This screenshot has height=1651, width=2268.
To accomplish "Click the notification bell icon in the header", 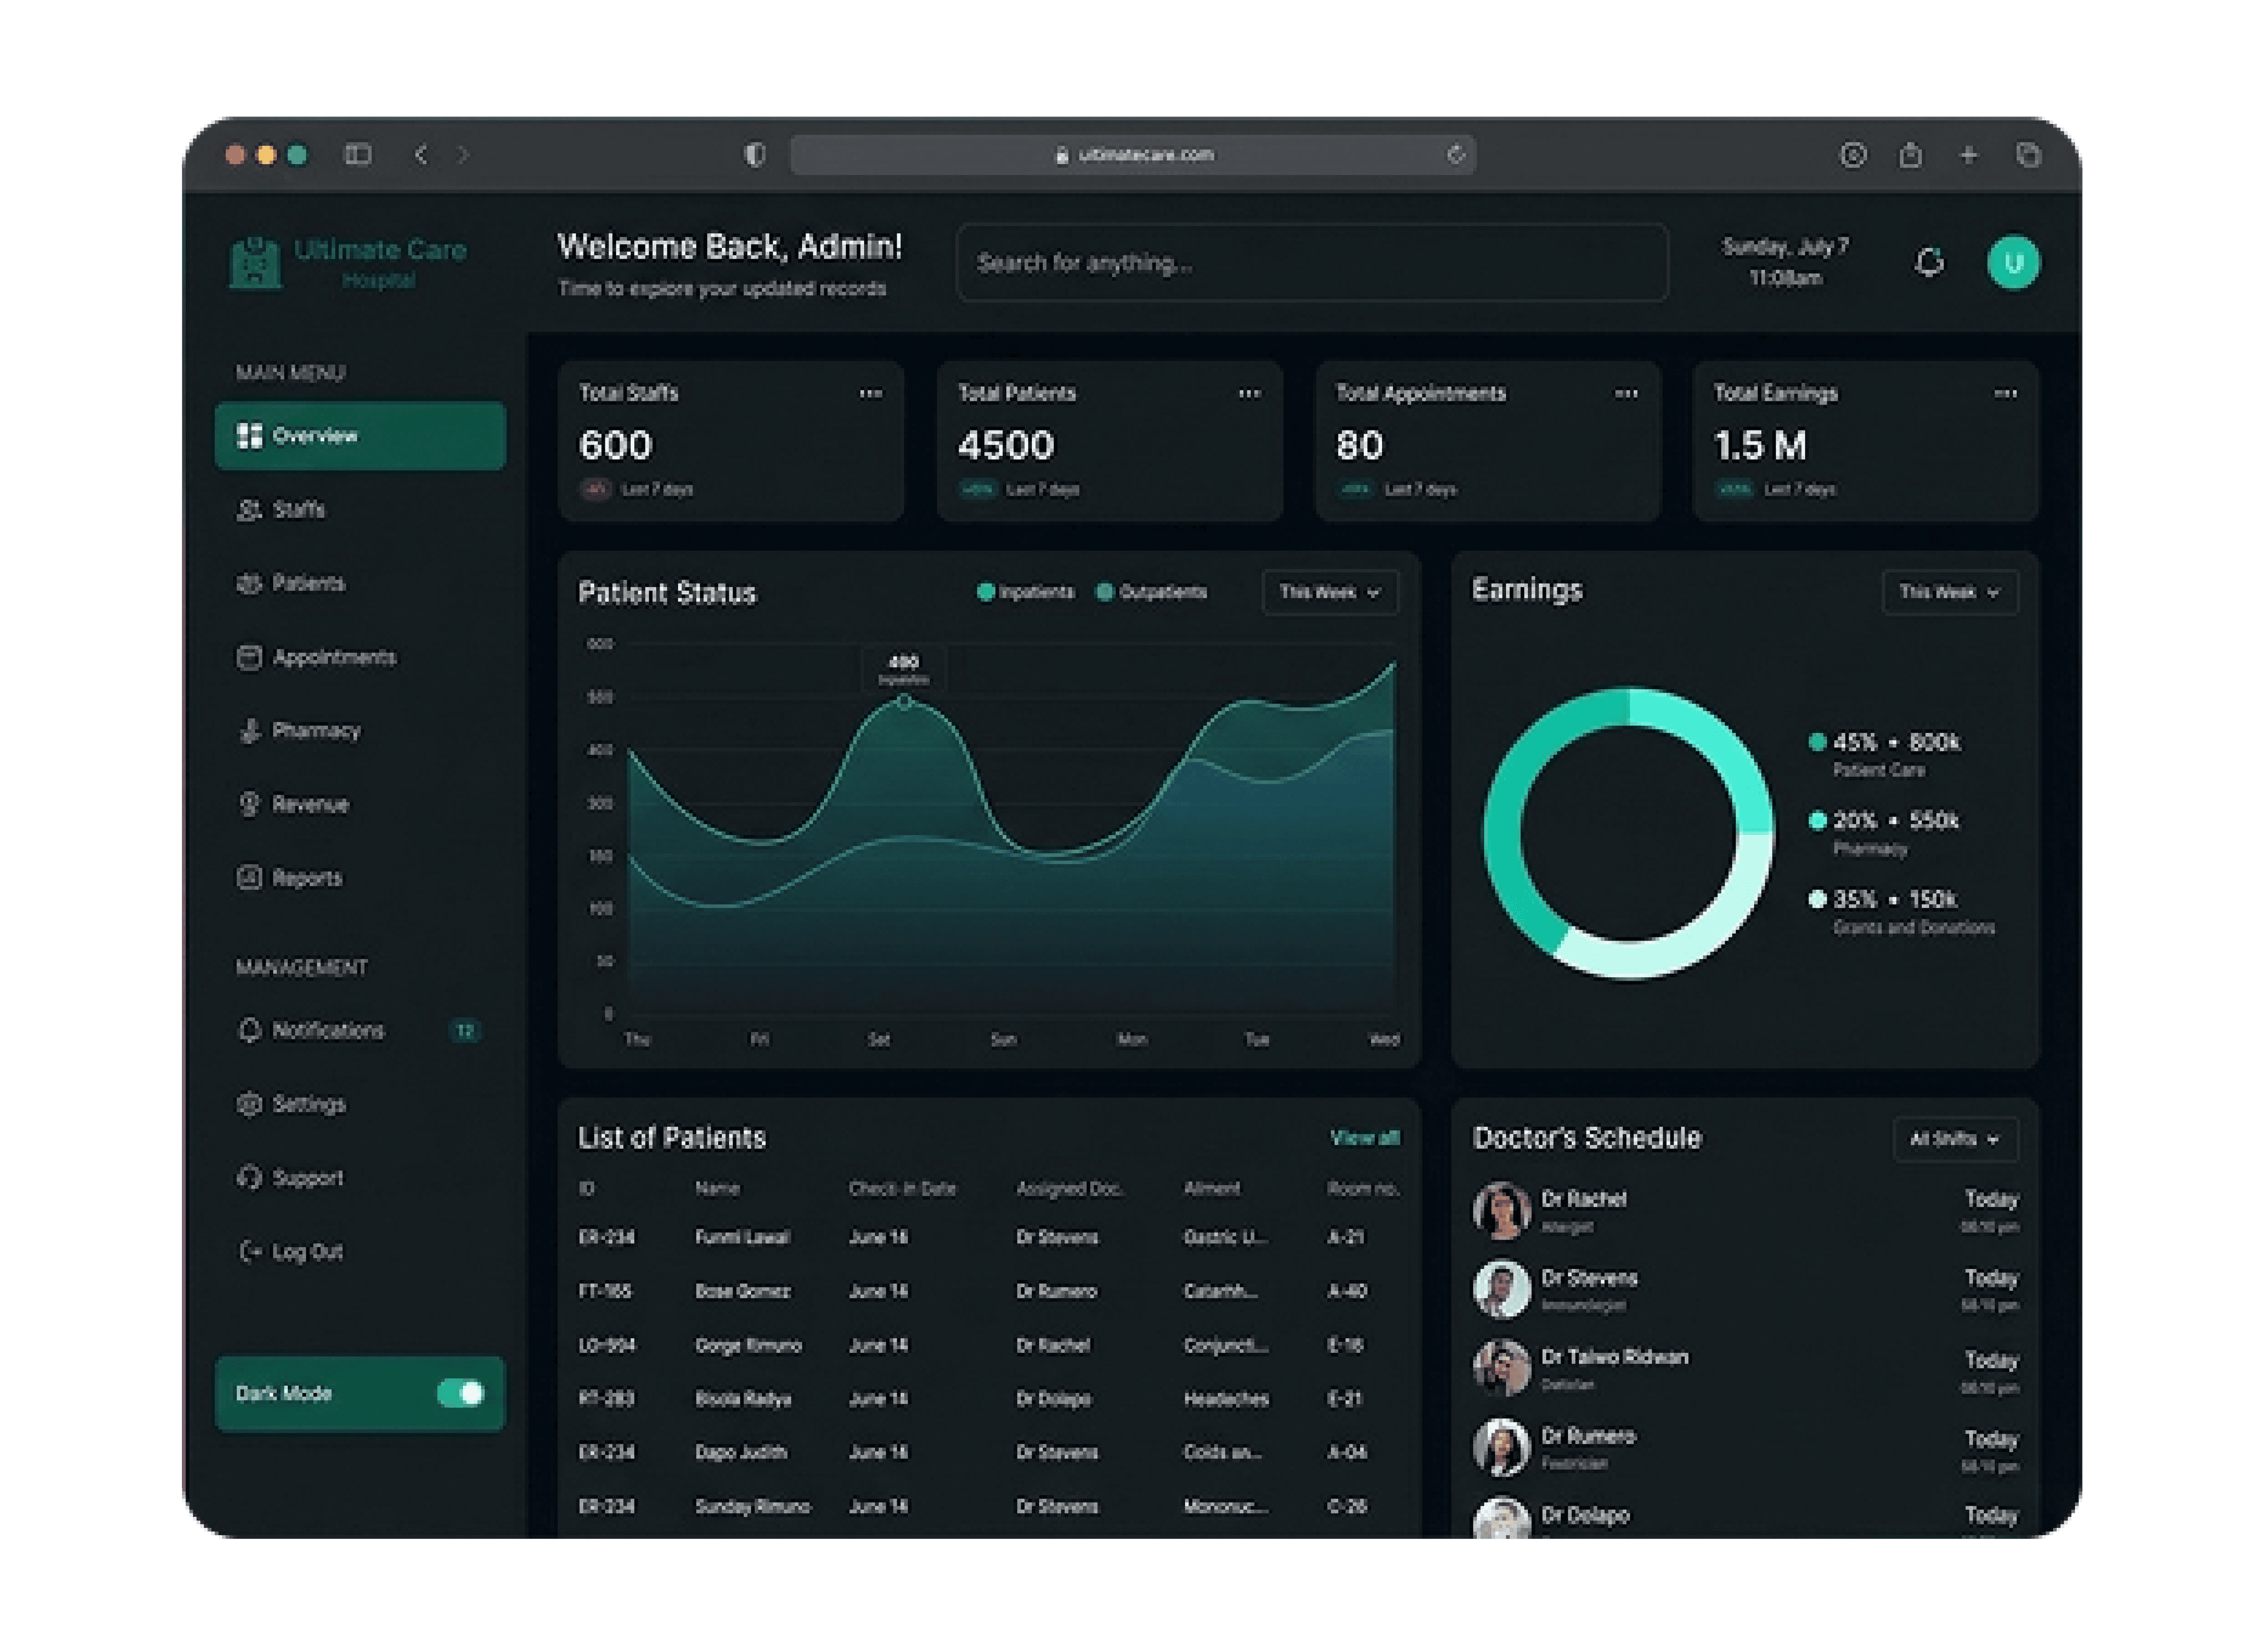I will [1929, 263].
